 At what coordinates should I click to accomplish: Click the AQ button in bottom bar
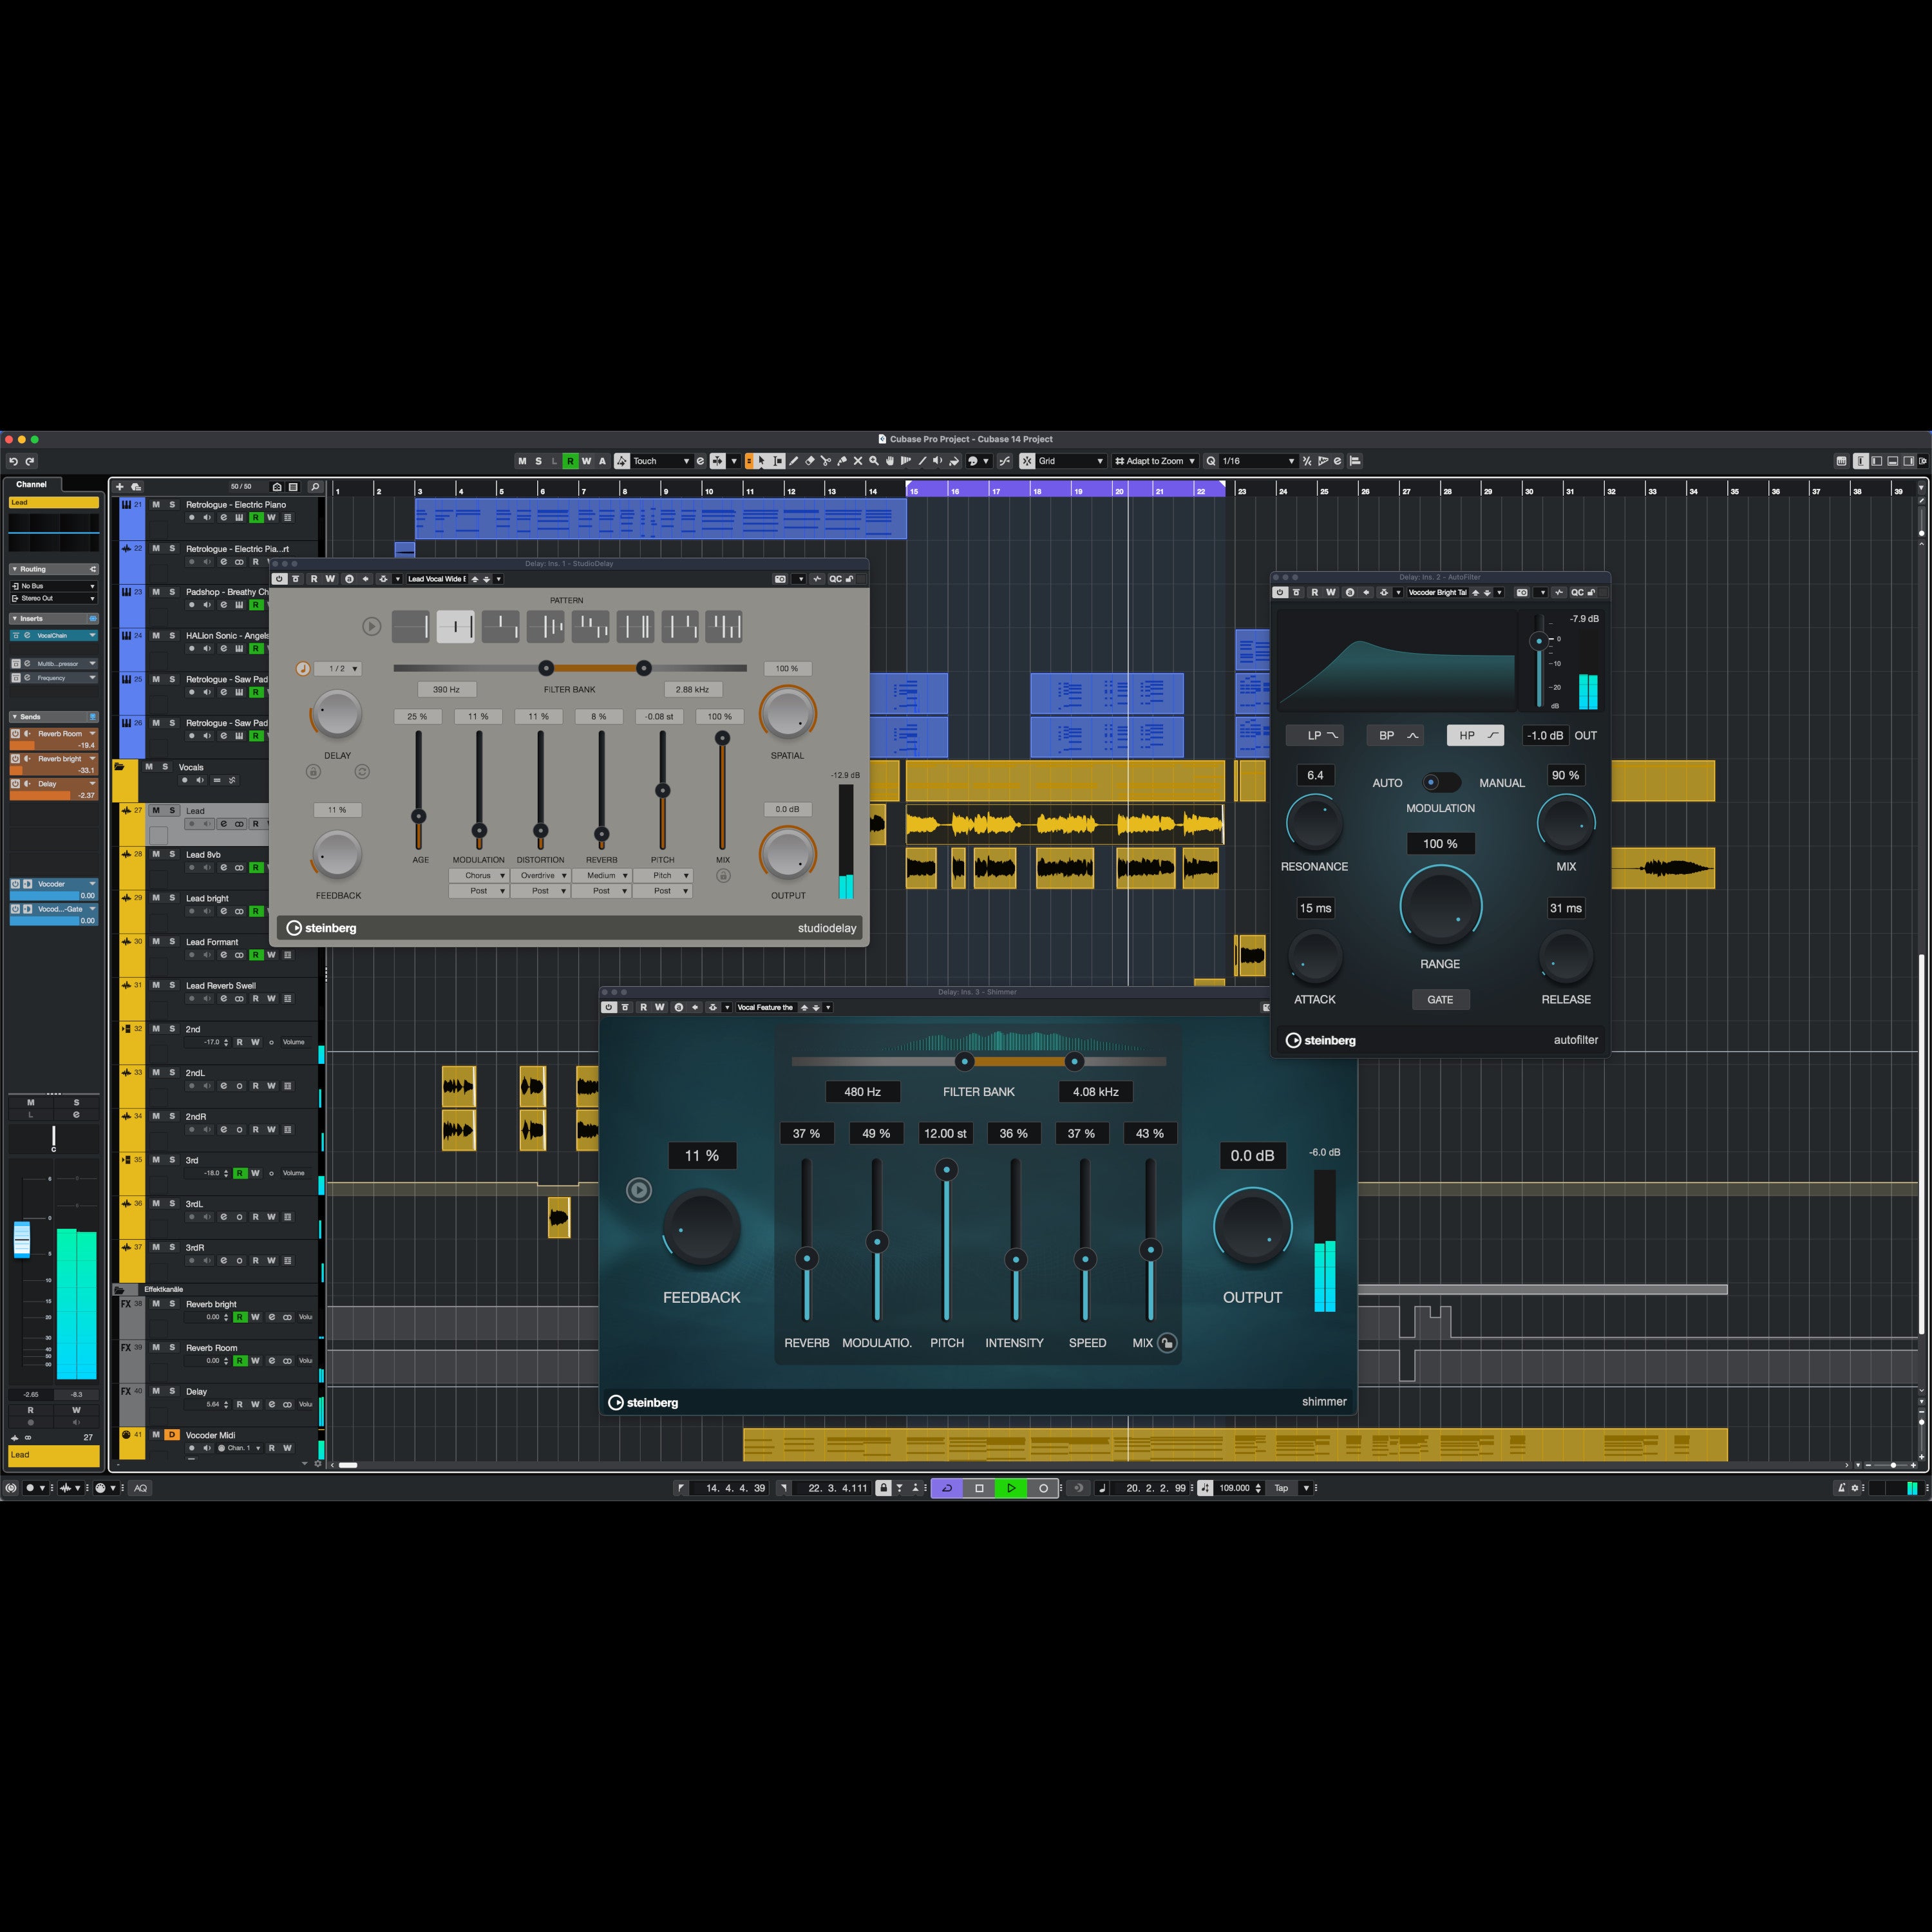[x=140, y=1488]
